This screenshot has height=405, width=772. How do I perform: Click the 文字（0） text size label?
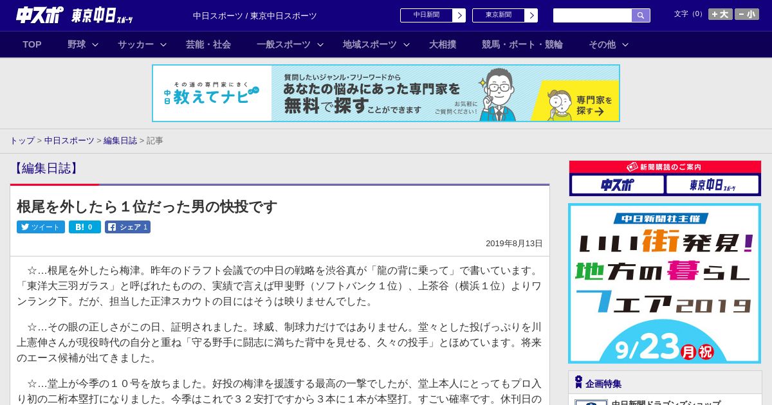pos(689,14)
